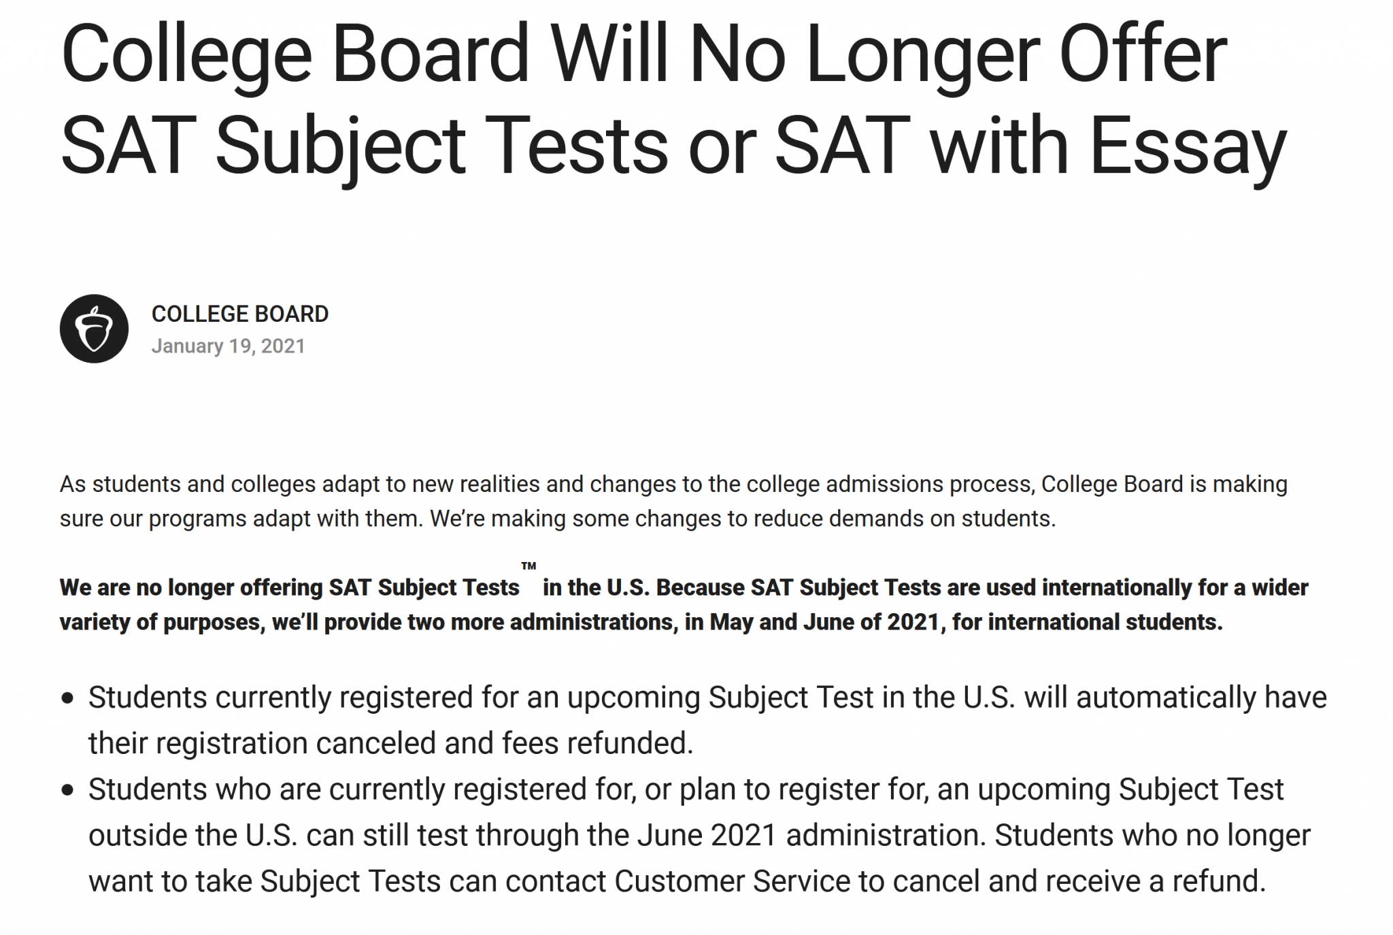Click the first bullet point marker

pos(67,698)
